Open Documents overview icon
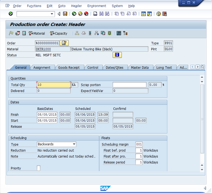This screenshot has width=212, height=193. coord(103,33)
